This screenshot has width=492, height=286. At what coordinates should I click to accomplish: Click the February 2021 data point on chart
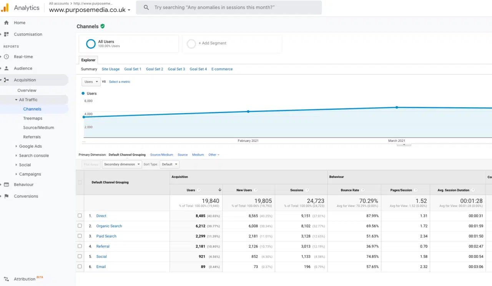click(248, 111)
